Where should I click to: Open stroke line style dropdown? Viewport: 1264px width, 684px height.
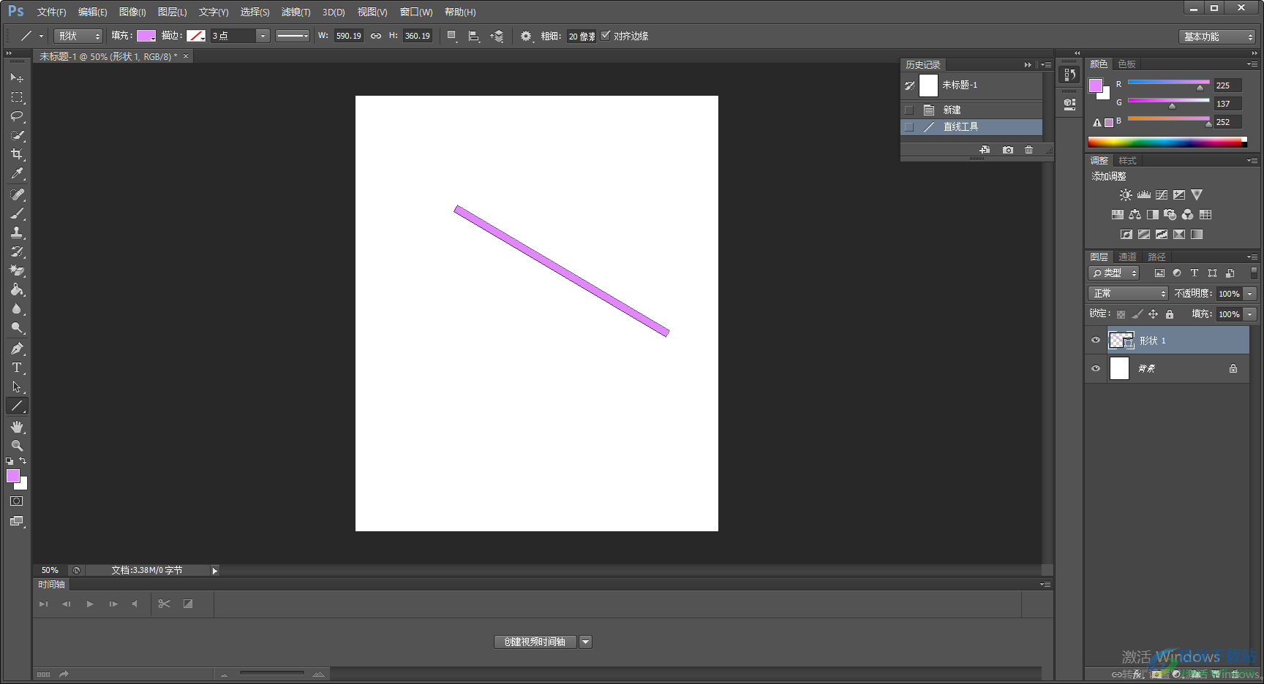pyautogui.click(x=293, y=36)
